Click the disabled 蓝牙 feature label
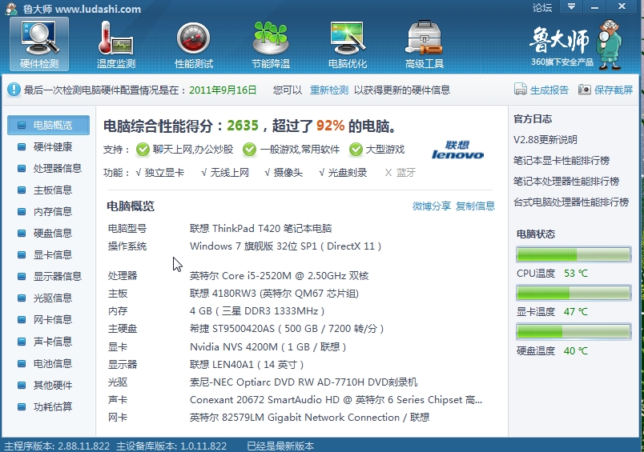644x452 pixels. click(x=406, y=173)
